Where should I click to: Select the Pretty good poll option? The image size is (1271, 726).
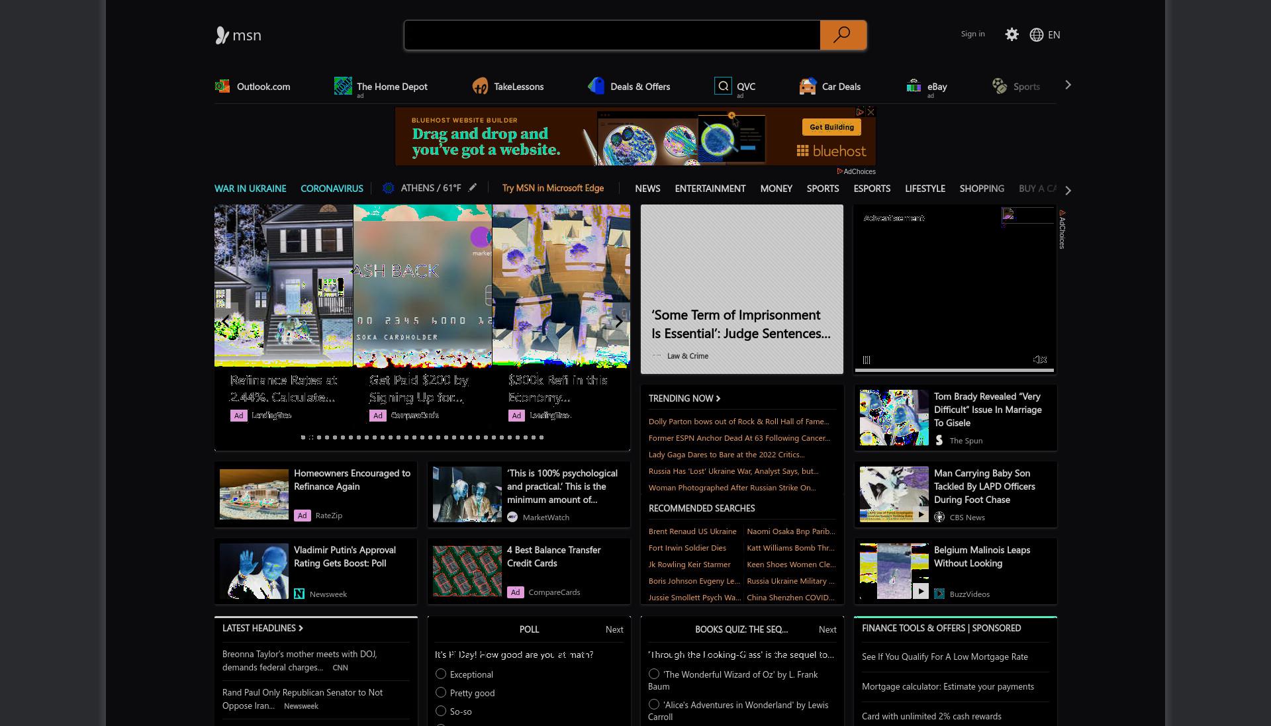coord(441,692)
